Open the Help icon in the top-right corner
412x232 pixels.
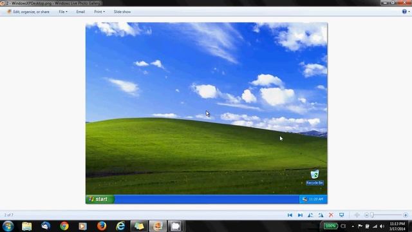coord(404,12)
